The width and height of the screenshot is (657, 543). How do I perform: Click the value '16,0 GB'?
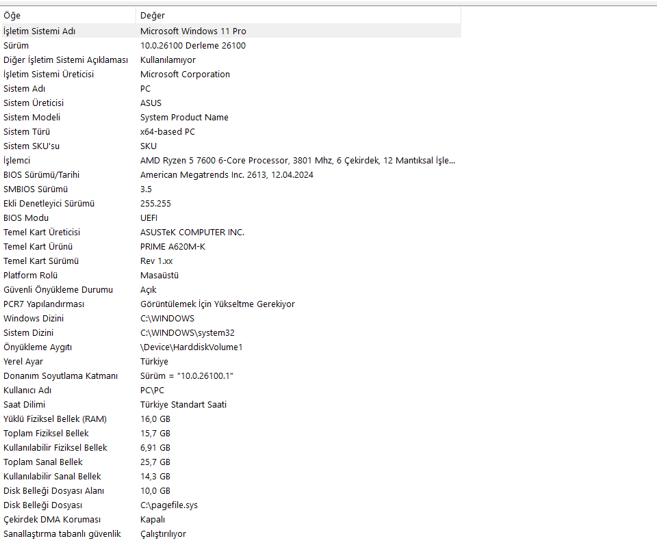pyautogui.click(x=155, y=419)
